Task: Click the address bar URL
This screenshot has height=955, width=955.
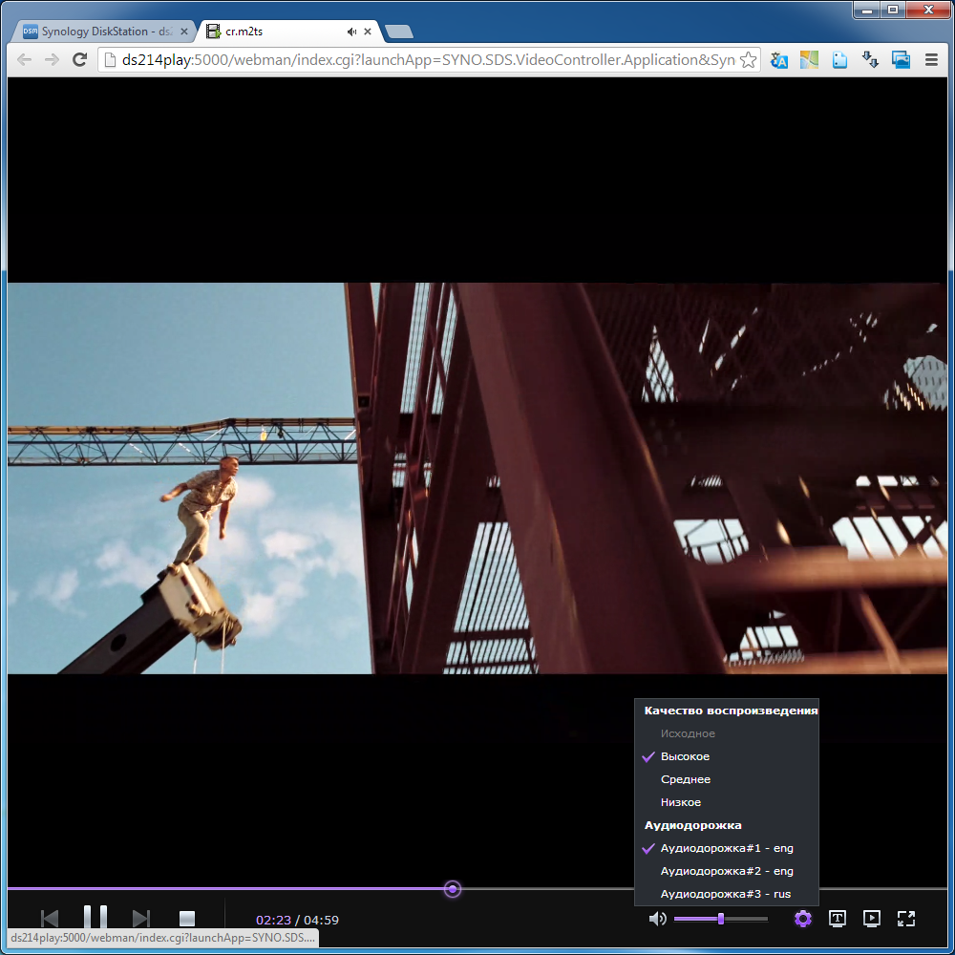Action: click(428, 59)
